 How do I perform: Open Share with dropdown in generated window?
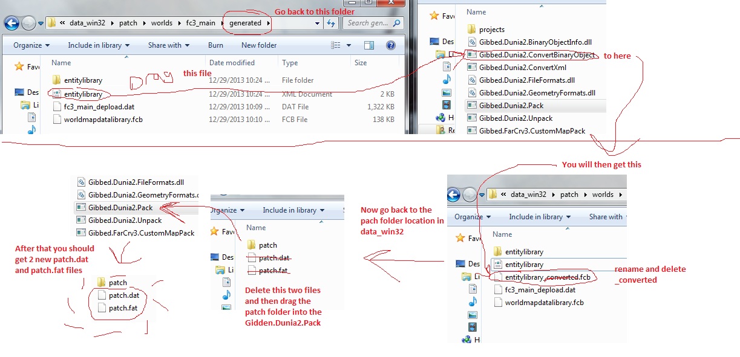(169, 45)
